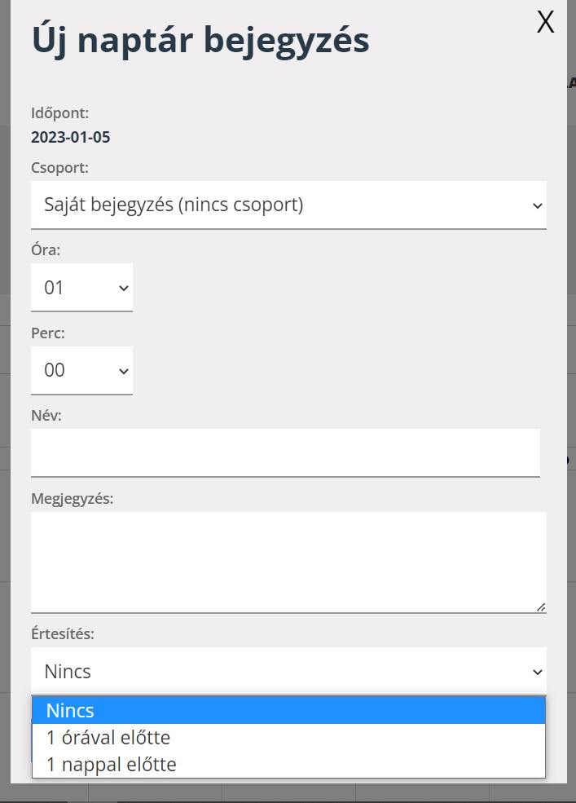Focus the Megjegyzés note textarea

288,561
